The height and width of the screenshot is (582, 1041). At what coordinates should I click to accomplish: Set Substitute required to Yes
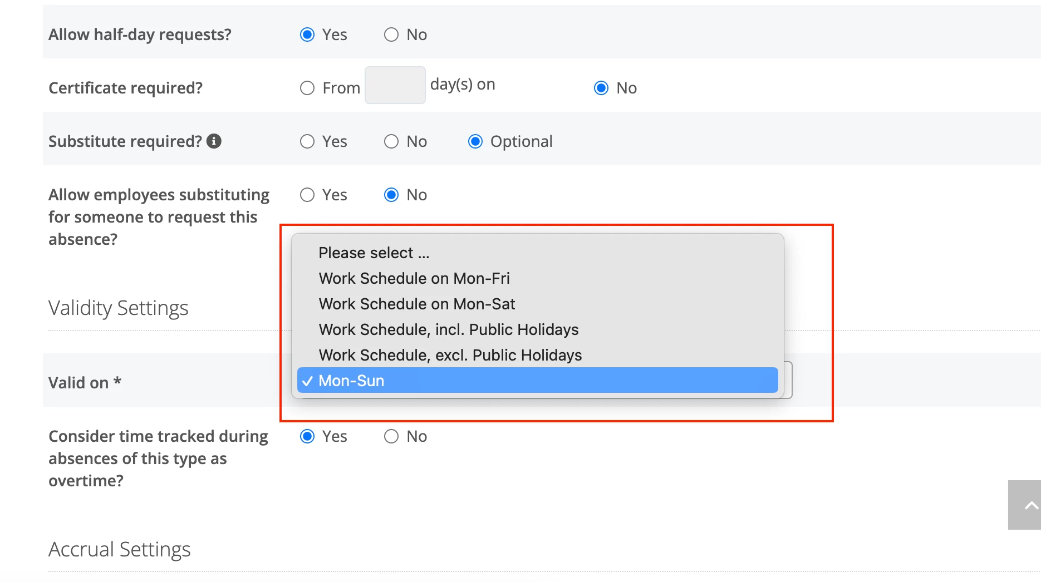pos(307,141)
